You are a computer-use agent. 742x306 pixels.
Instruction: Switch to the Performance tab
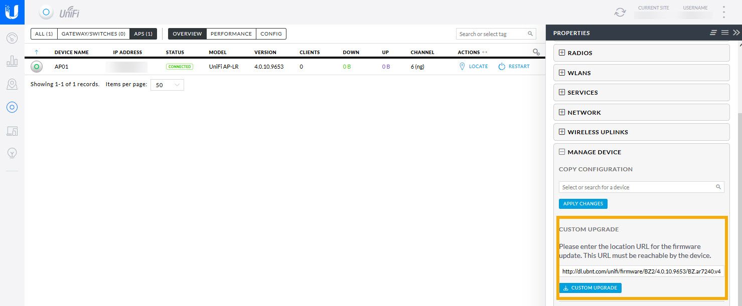point(231,34)
